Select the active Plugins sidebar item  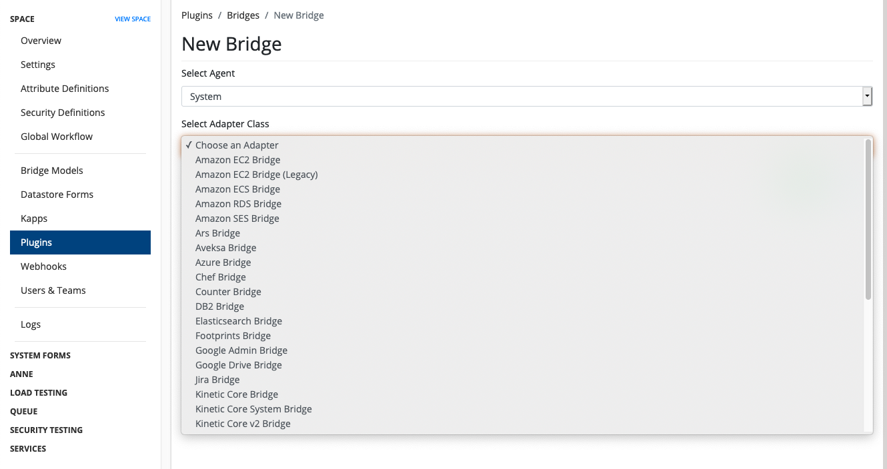[x=80, y=242]
